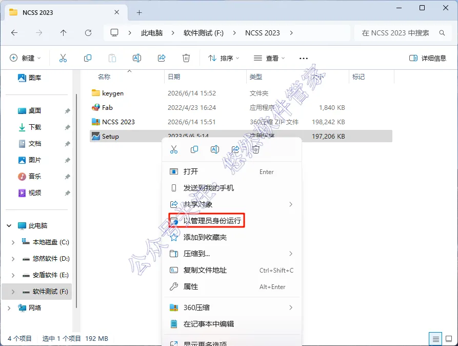Image resolution: width=458 pixels, height=346 pixels.
Task: Close the NCSS 2023 tab
Action: 116,12
